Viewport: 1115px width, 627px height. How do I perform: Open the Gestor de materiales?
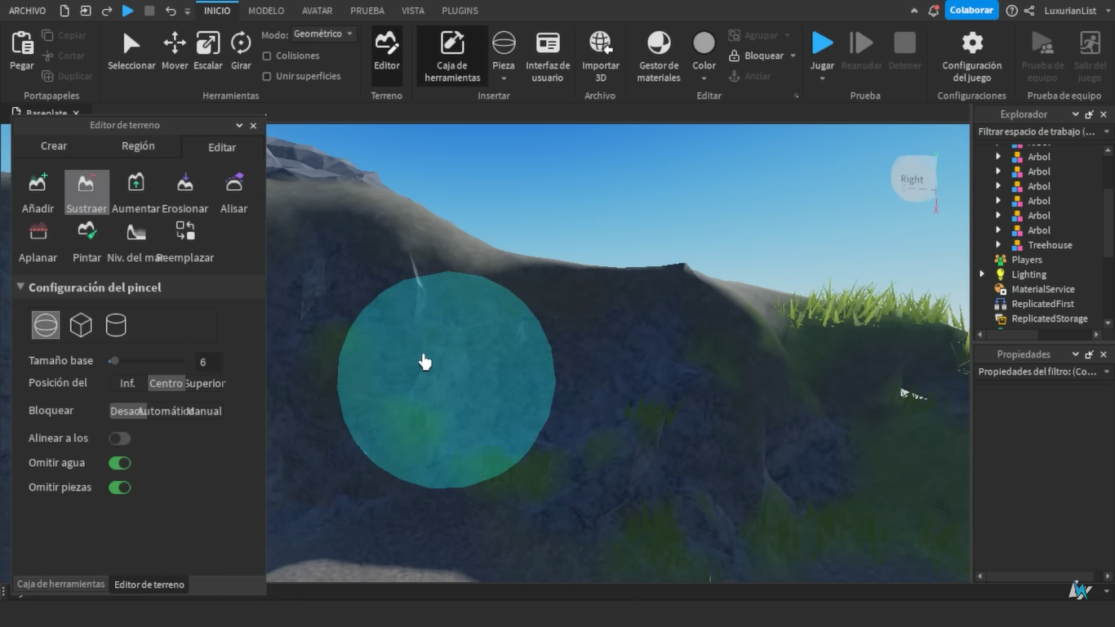(x=658, y=53)
